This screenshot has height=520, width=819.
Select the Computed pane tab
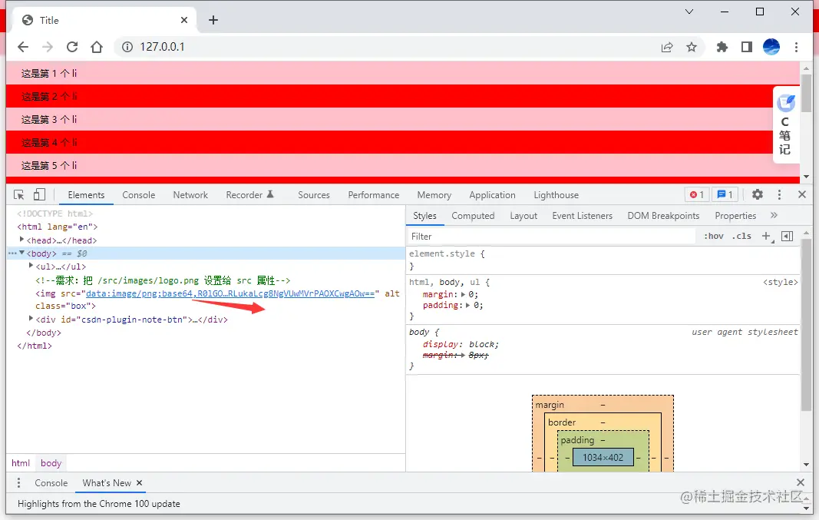click(x=473, y=216)
